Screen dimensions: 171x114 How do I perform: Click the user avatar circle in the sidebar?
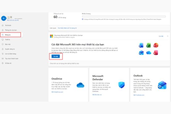pos(4,18)
